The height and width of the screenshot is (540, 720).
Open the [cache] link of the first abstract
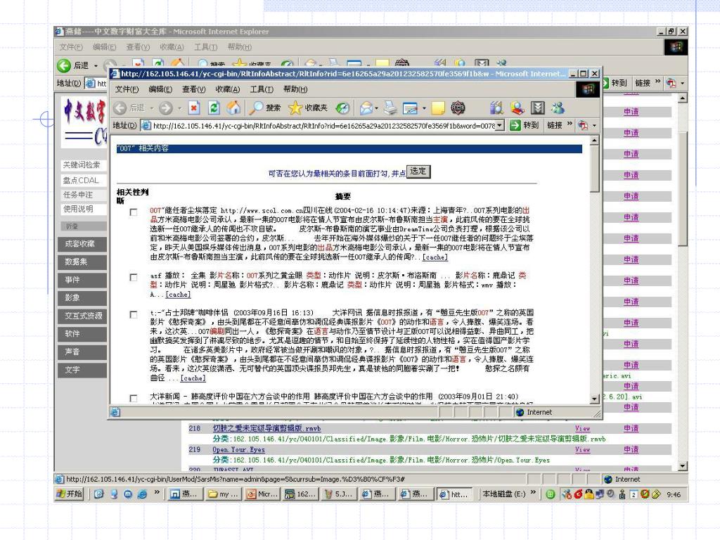435,257
